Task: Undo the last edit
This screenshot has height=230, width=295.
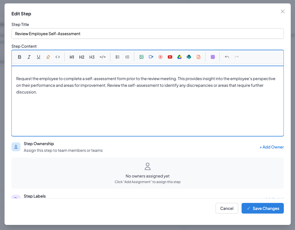Action: pyautogui.click(x=227, y=57)
